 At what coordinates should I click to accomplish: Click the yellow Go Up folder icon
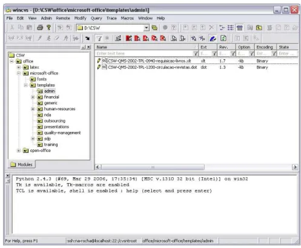[x=259, y=28]
